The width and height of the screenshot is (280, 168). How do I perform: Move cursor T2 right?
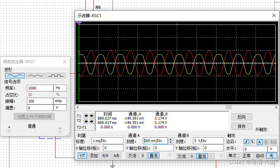(91, 122)
